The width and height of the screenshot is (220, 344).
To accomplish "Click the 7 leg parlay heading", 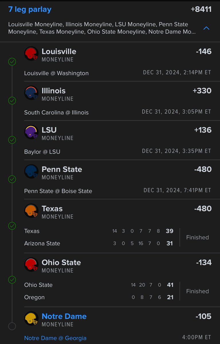I will point(30,9).
